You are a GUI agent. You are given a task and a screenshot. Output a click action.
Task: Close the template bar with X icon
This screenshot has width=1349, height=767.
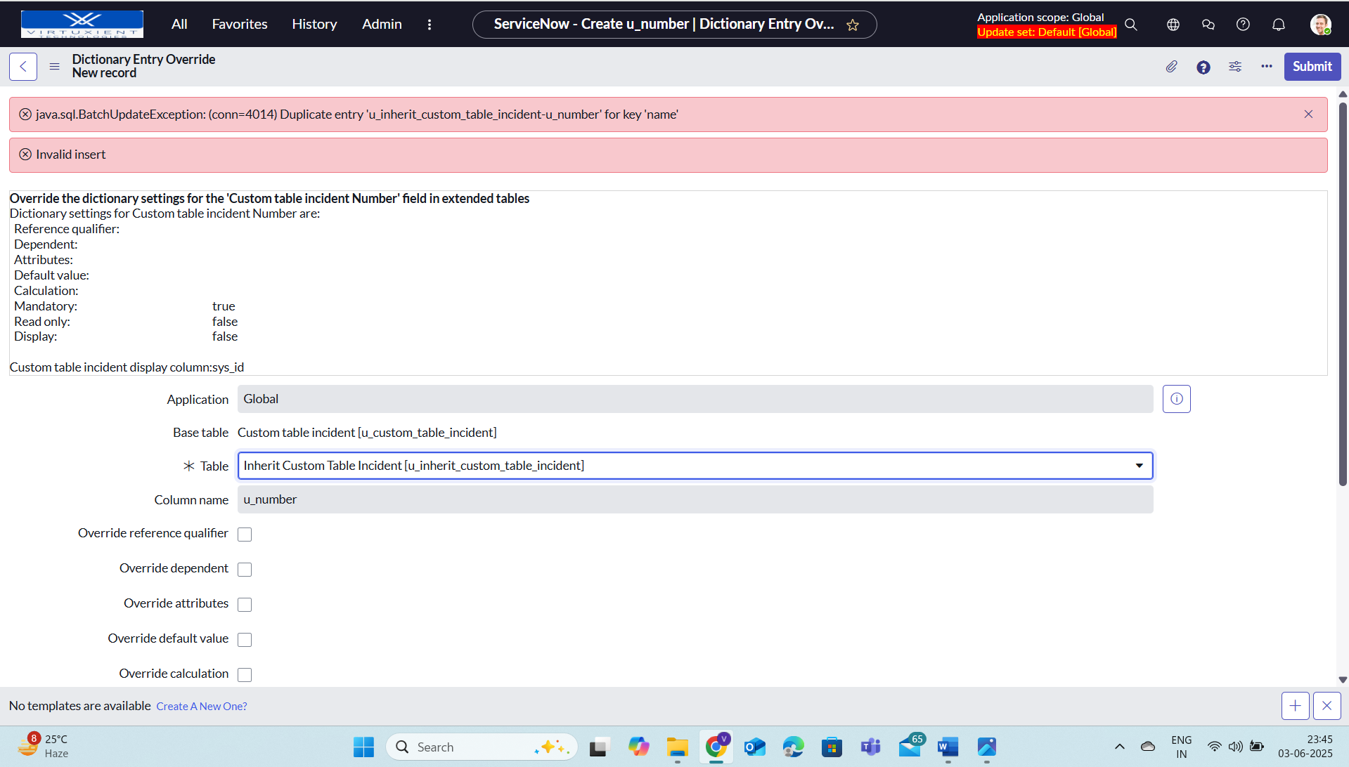coord(1327,706)
